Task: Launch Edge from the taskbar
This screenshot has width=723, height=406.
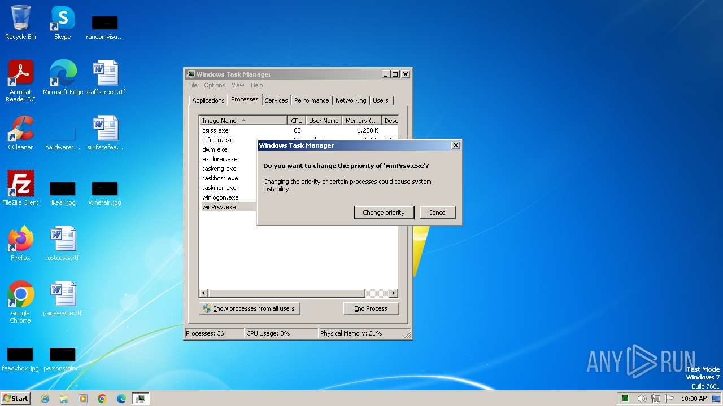Action: point(121,399)
